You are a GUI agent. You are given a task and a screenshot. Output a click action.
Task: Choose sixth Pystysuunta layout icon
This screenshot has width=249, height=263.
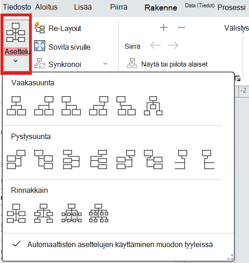tap(153, 160)
